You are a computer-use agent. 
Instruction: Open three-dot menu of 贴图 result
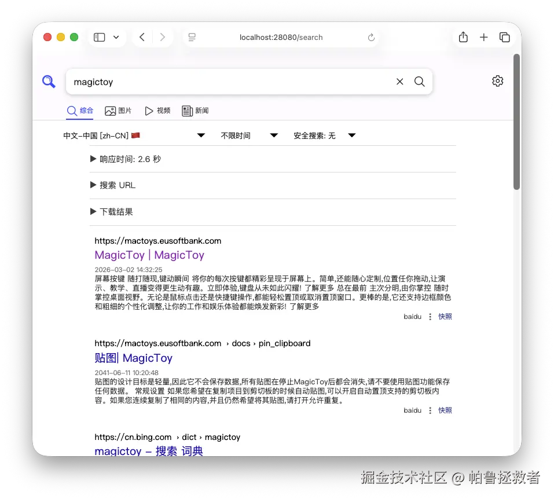[x=430, y=410]
